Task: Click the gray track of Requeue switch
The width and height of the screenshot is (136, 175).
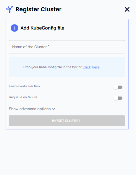Action: (x=120, y=98)
